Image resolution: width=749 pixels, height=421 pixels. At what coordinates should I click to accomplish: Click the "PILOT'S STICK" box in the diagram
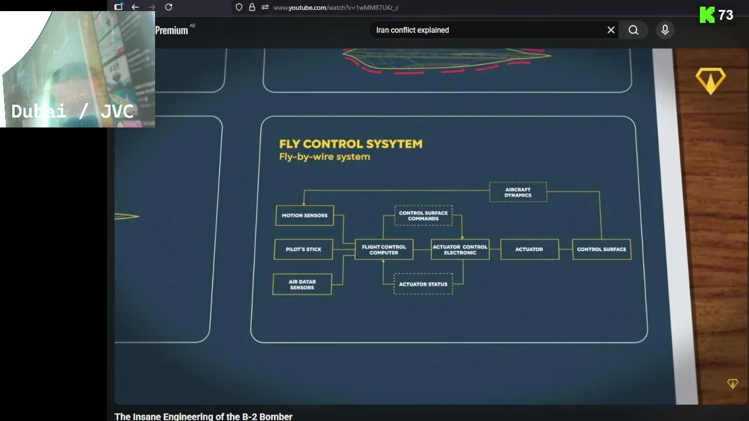303,249
